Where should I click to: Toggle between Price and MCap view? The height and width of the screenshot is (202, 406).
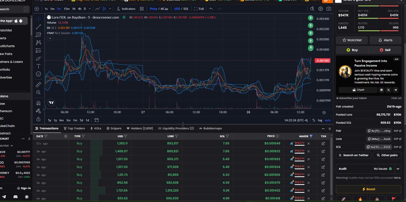(x=158, y=9)
